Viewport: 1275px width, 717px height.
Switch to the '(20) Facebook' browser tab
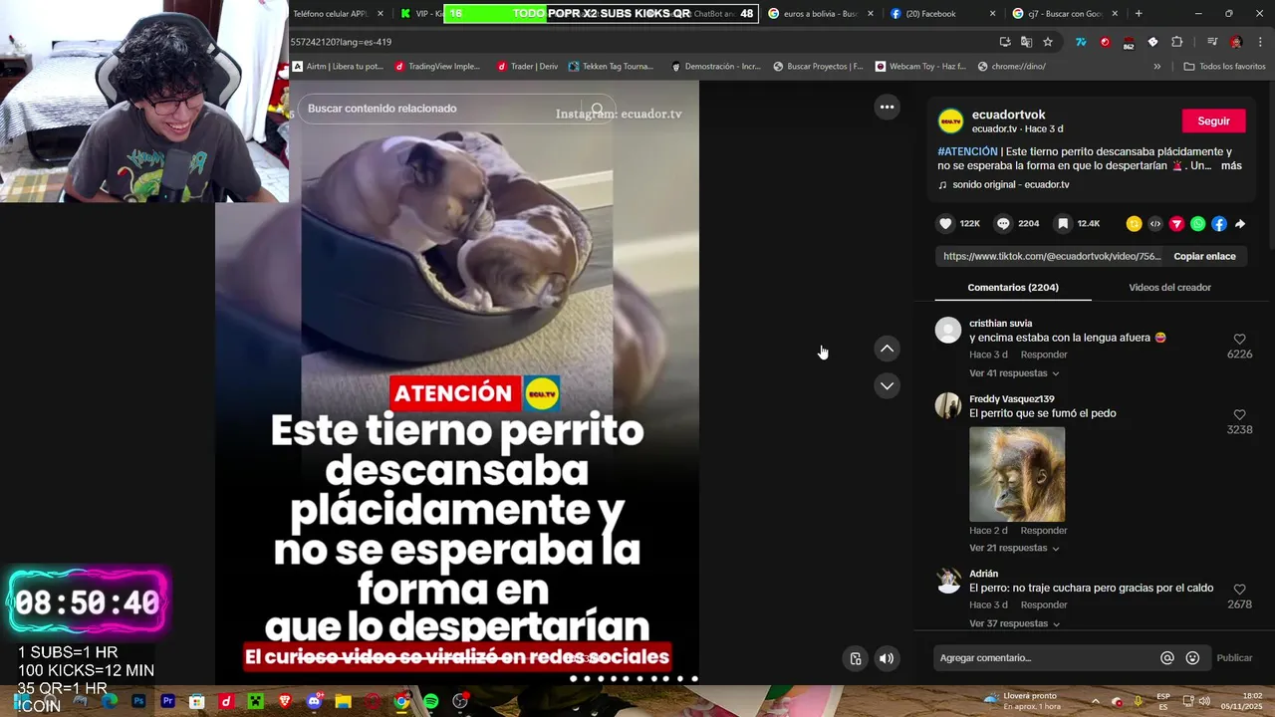943,14
